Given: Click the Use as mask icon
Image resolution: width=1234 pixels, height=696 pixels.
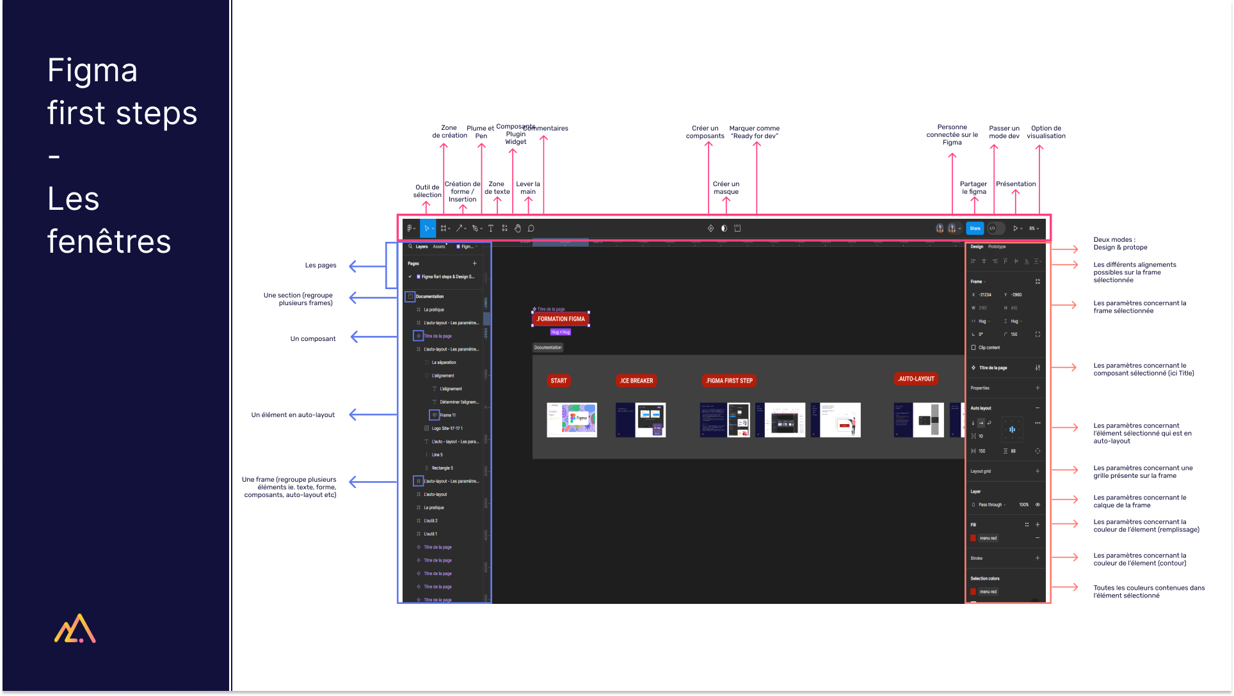Looking at the screenshot, I should (x=724, y=228).
